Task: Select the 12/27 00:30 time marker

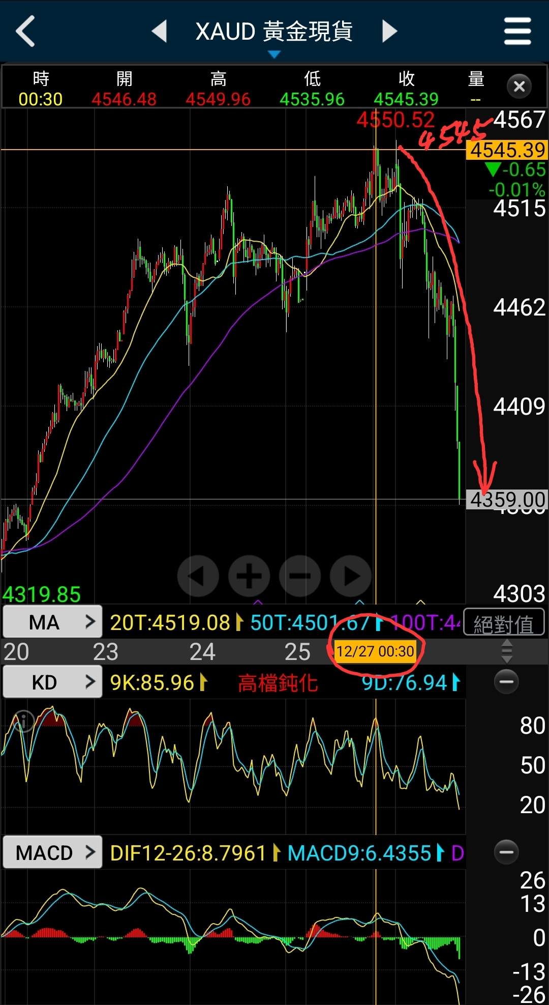Action: pos(375,651)
